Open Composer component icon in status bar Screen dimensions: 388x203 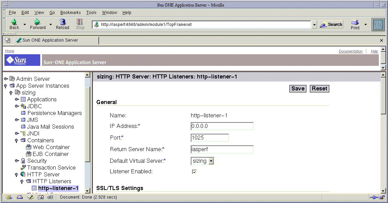click(x=30, y=197)
